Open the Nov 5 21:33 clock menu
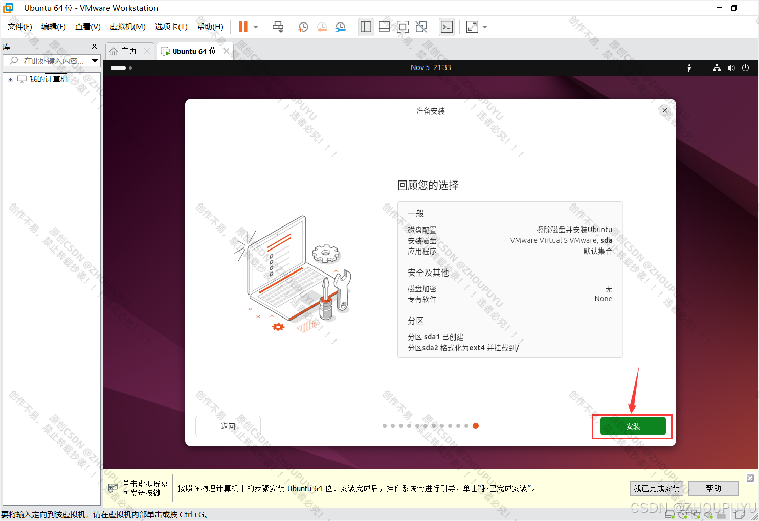This screenshot has height=521, width=759. tap(431, 67)
